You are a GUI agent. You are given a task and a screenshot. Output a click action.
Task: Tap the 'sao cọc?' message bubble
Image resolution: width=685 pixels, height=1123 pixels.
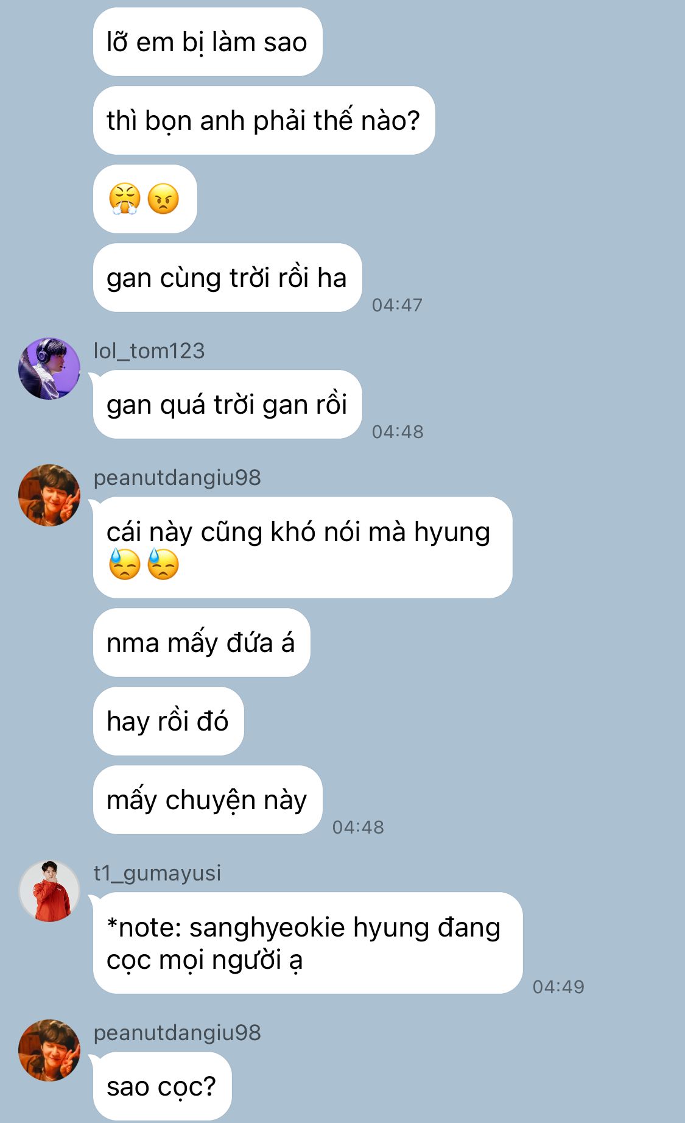point(163,1086)
